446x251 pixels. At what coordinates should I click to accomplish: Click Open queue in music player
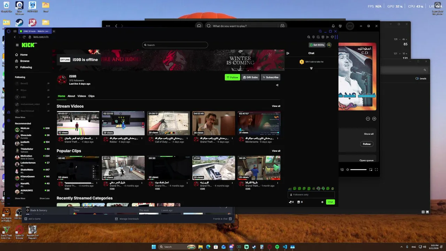(366, 160)
